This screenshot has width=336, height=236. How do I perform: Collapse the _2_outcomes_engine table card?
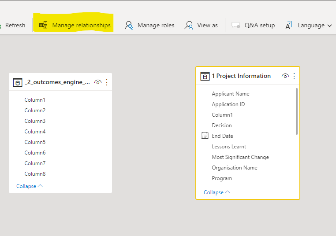pos(30,186)
